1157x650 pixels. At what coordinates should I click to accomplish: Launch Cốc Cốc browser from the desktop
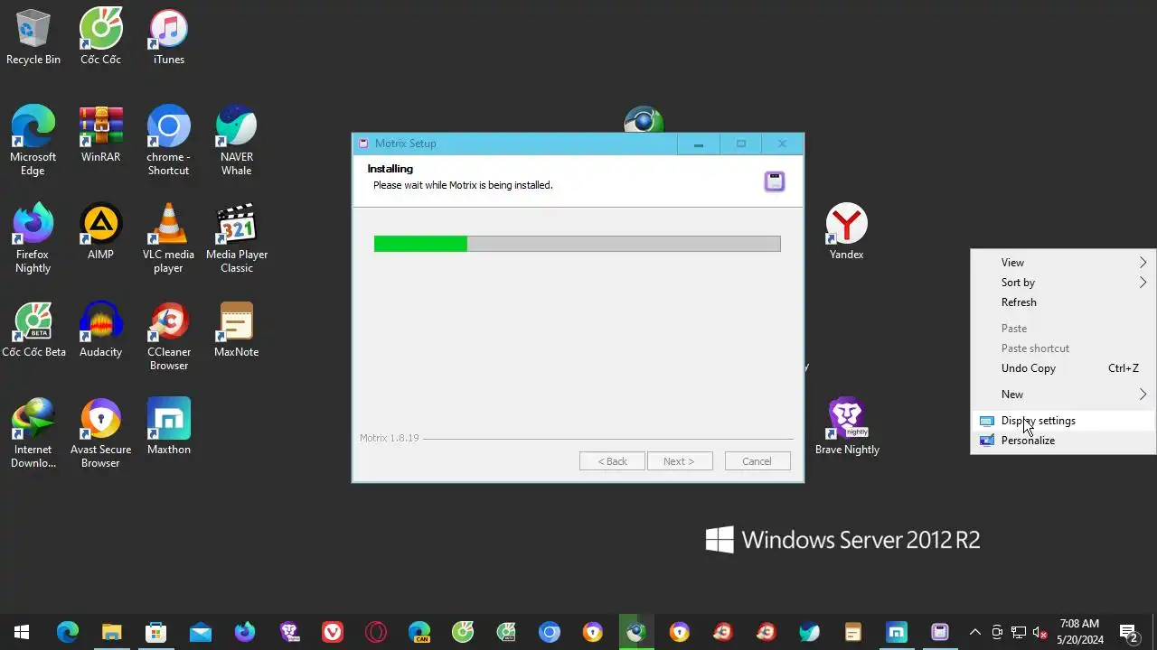[x=100, y=38]
